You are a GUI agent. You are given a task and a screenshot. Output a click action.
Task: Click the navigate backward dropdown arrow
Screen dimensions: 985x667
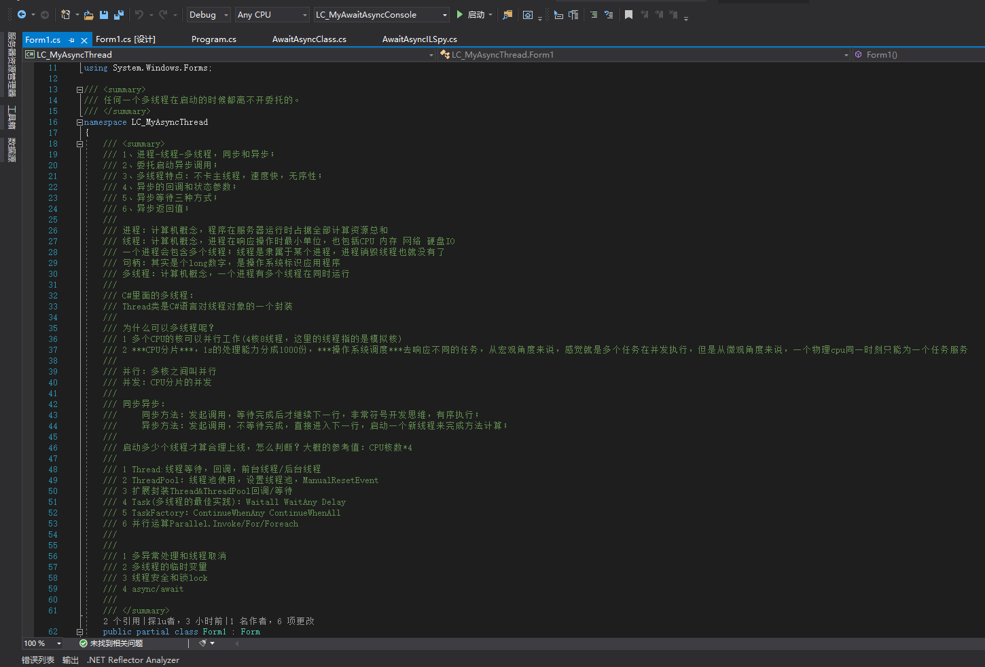(x=33, y=14)
